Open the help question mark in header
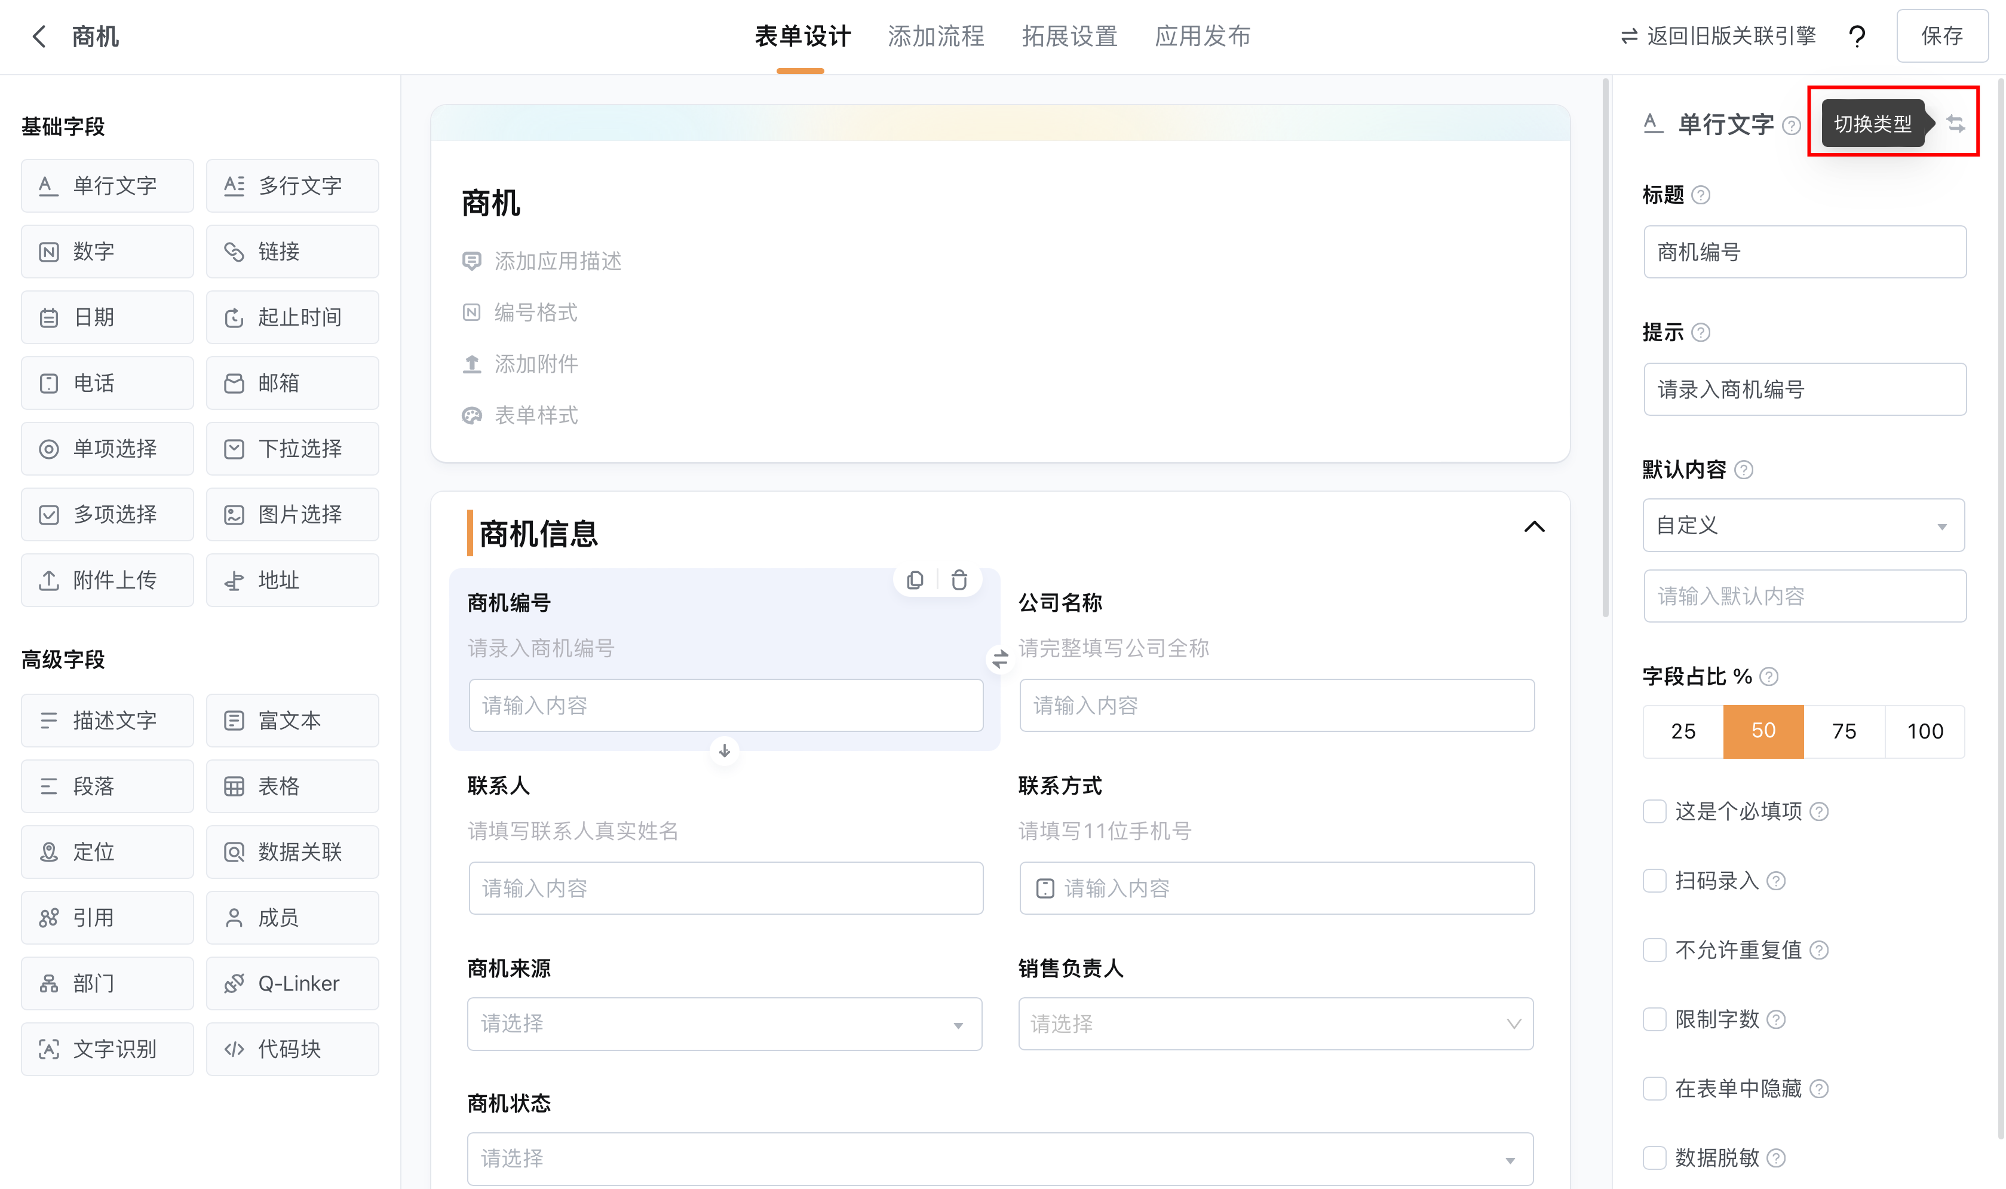This screenshot has height=1189, width=2006. click(1857, 36)
